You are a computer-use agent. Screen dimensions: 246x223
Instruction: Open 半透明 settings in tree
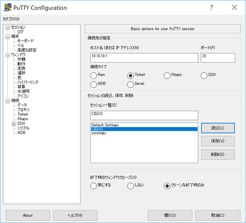23,91
